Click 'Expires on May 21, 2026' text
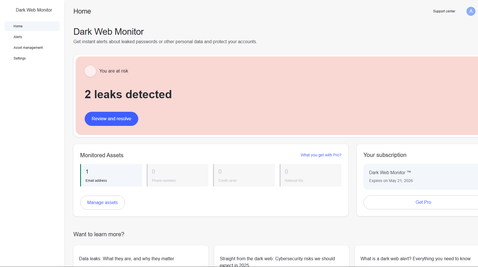 pos(391,181)
